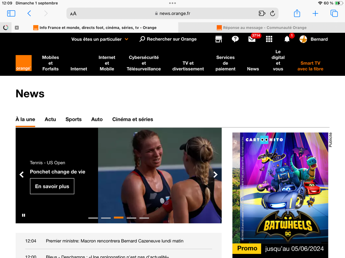Jump to second carousel slide indicator
Image resolution: width=345 pixels, height=258 pixels.
106,218
